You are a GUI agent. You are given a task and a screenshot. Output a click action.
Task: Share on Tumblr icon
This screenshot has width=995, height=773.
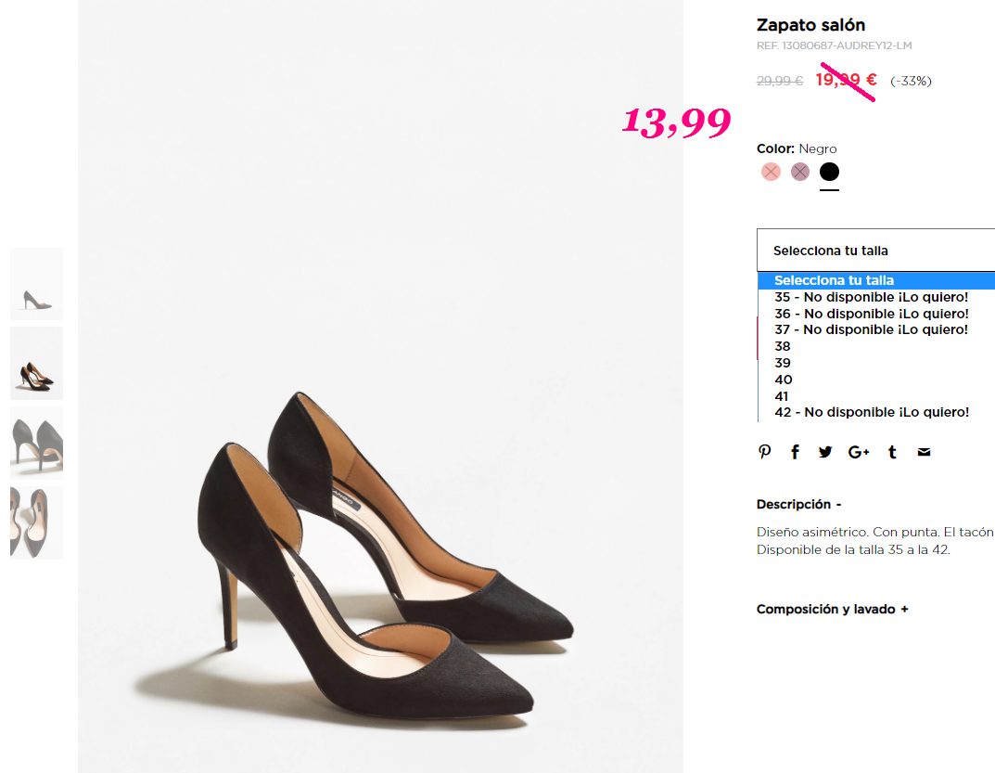[x=892, y=452]
